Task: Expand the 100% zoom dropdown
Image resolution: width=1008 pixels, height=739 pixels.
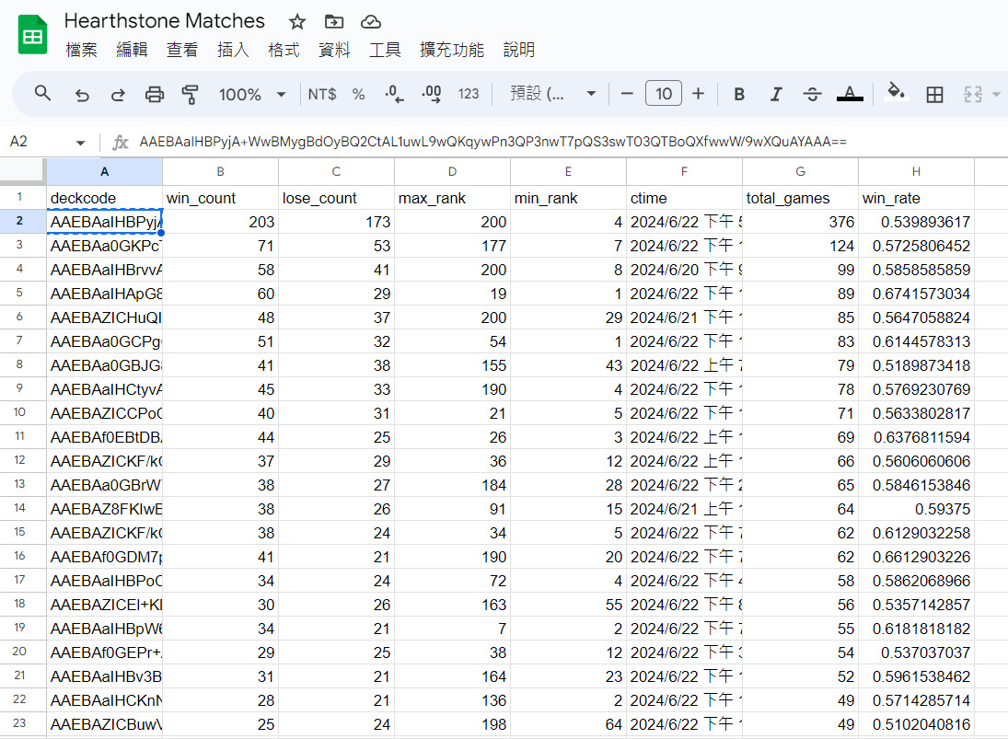Action: (x=252, y=94)
